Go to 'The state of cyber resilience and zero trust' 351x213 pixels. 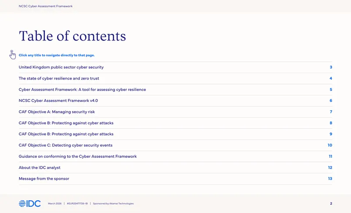pyautogui.click(x=59, y=78)
